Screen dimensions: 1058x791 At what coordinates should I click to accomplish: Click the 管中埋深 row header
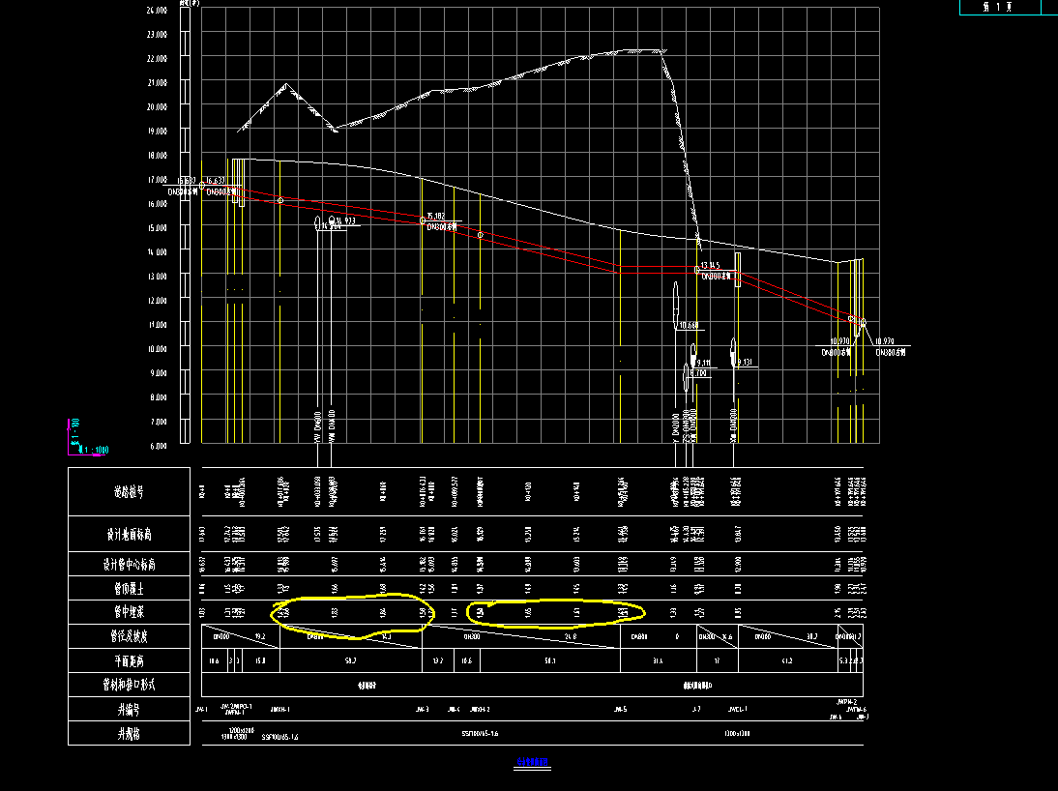tap(129, 612)
